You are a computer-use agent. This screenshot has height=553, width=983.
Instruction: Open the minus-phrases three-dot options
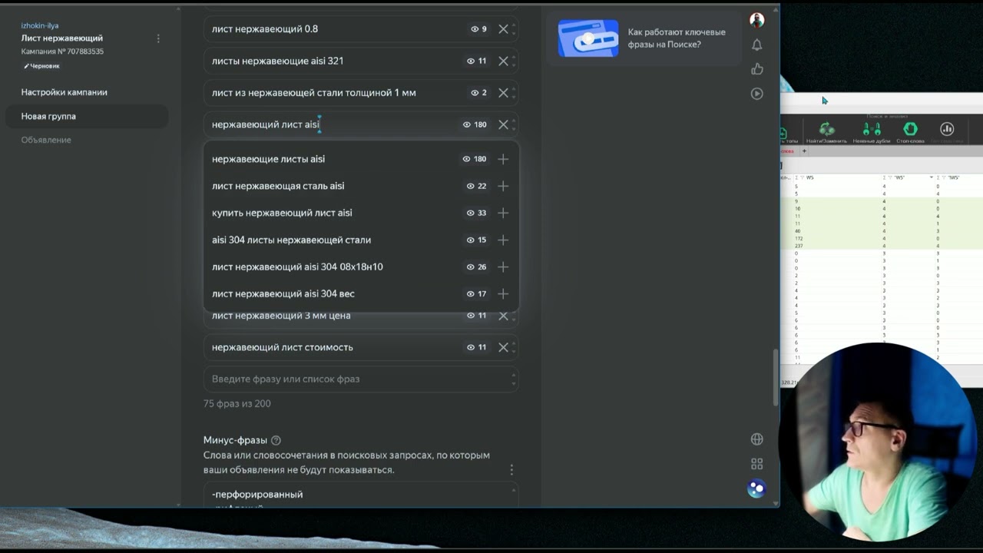coord(511,469)
